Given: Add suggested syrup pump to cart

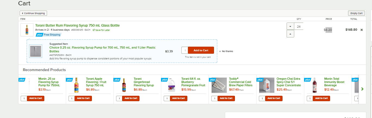Looking at the screenshot, I should click(x=201, y=50).
